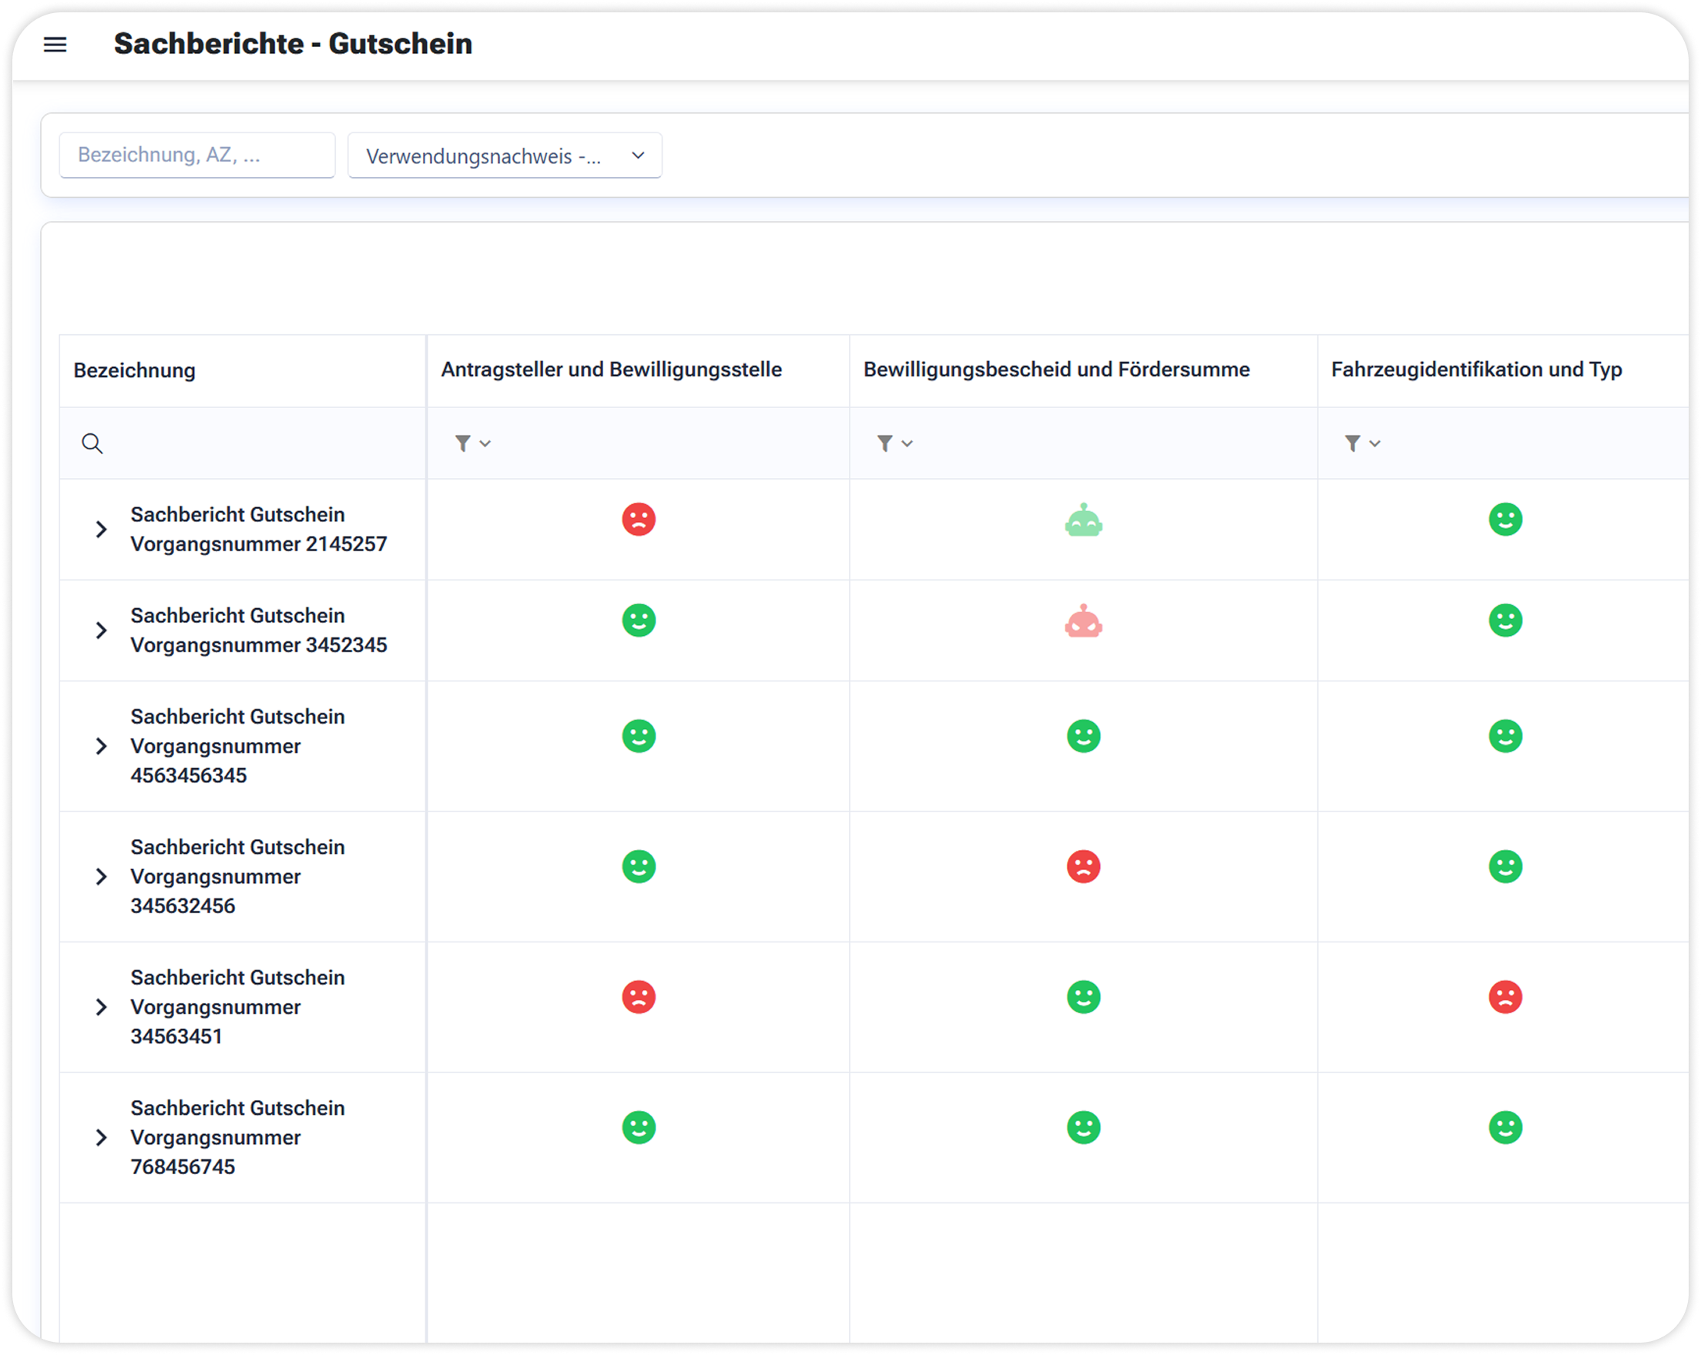The height and width of the screenshot is (1355, 1701).
Task: Click the Sachberichte - Gutschein page title
Action: pyautogui.click(x=293, y=43)
